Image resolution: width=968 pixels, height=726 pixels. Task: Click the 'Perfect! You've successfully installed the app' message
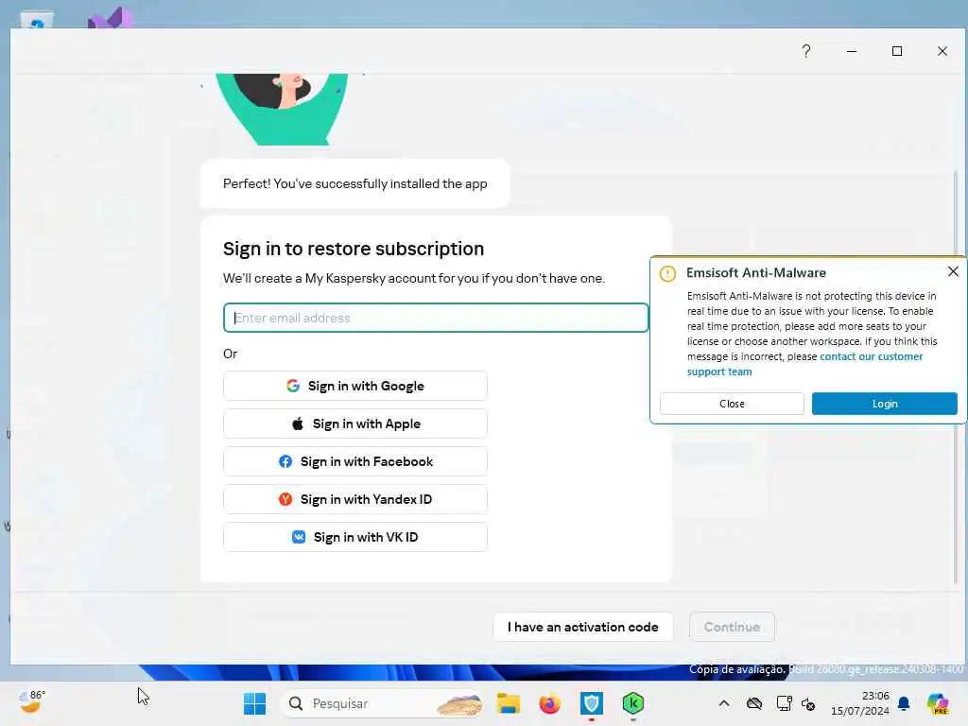[x=355, y=184]
